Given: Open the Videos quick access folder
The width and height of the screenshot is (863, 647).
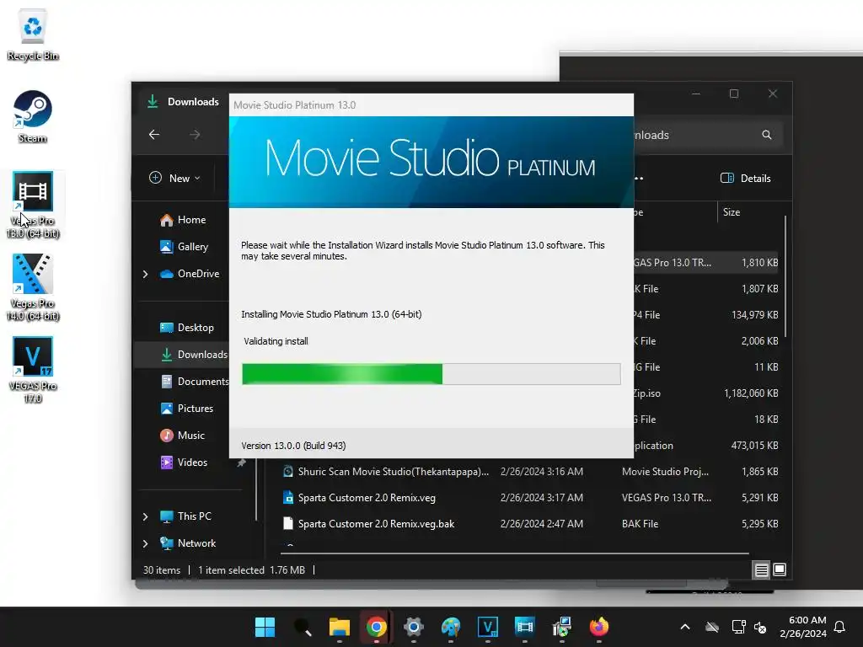Looking at the screenshot, I should pos(184,463).
